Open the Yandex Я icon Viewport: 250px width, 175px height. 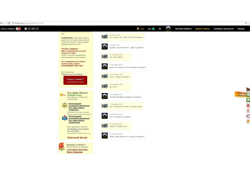click(248, 110)
